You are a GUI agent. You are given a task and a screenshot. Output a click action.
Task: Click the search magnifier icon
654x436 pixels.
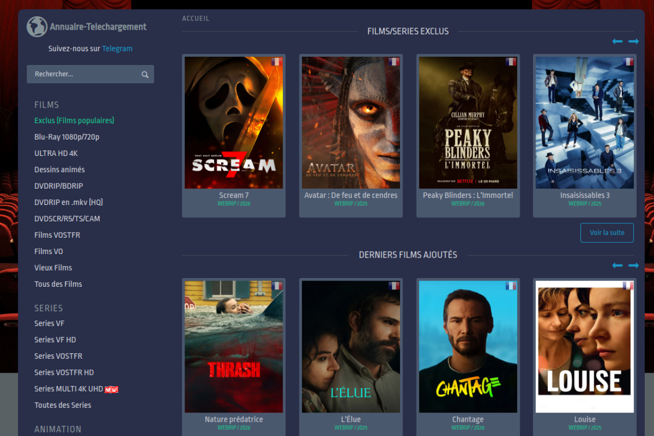point(145,75)
